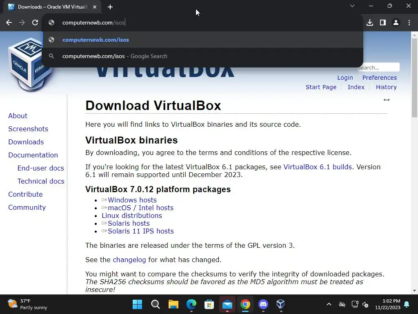Open Screenshots in the sidebar
This screenshot has width=418, height=314.
pyautogui.click(x=28, y=129)
